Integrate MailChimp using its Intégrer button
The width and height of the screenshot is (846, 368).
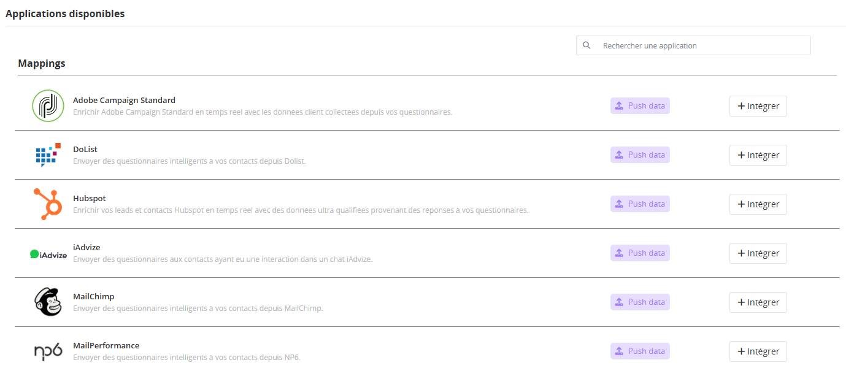(x=758, y=302)
